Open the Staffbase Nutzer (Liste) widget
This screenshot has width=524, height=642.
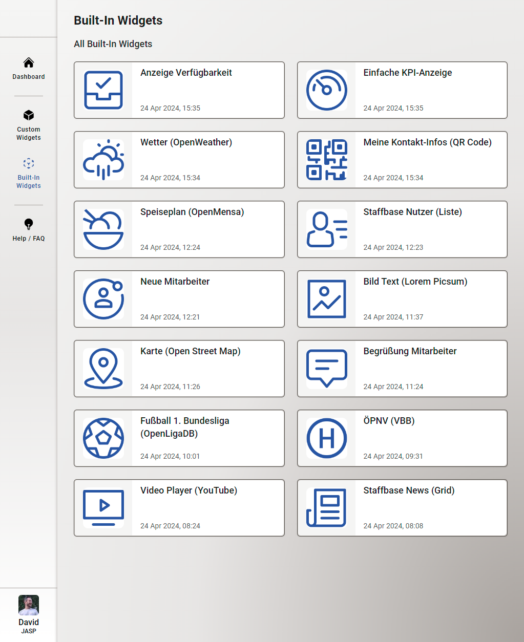[402, 229]
